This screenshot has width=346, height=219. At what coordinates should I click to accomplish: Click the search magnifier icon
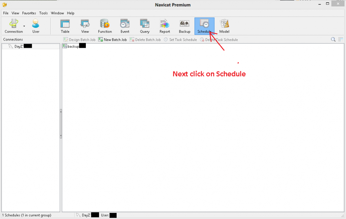pos(333,40)
